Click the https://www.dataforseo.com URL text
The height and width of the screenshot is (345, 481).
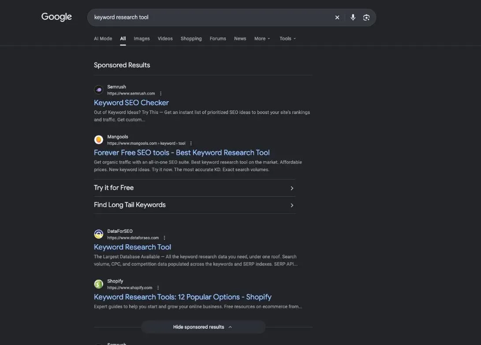133,238
